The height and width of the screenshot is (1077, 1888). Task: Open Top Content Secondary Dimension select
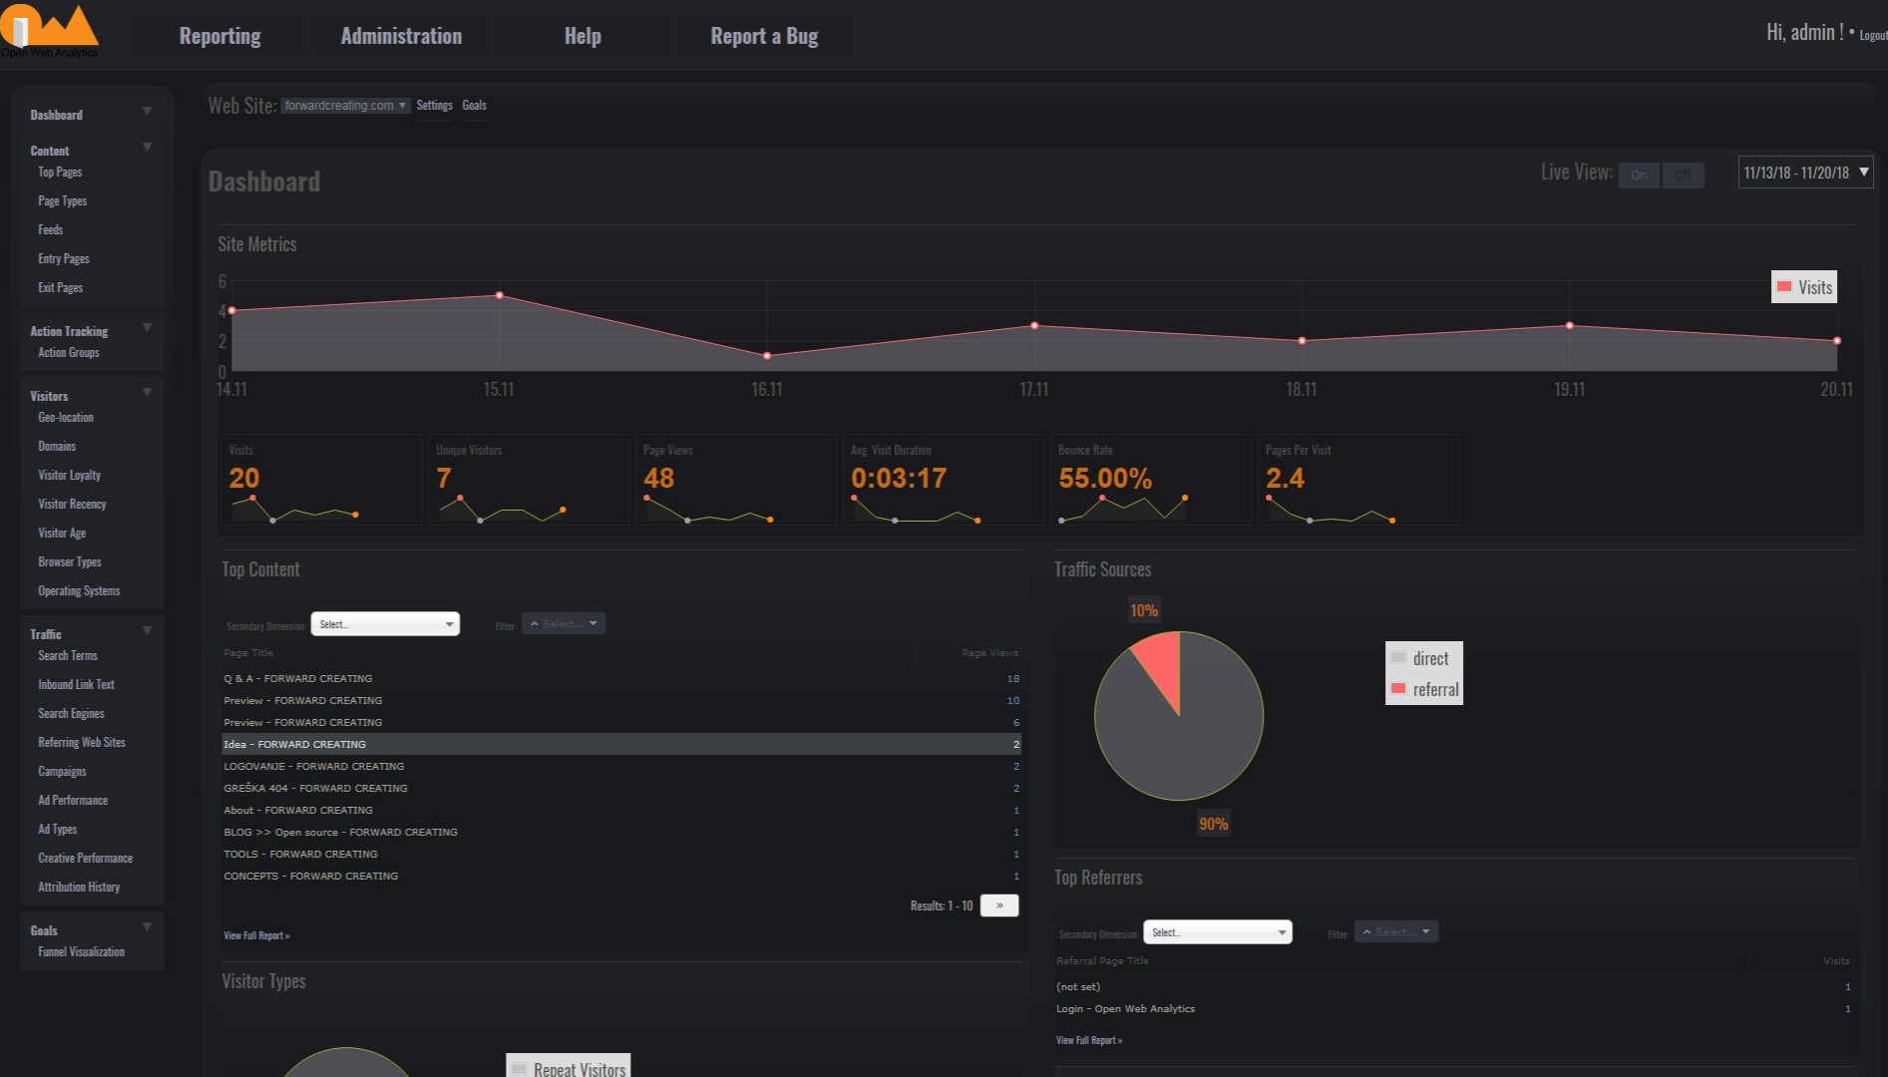click(x=385, y=624)
